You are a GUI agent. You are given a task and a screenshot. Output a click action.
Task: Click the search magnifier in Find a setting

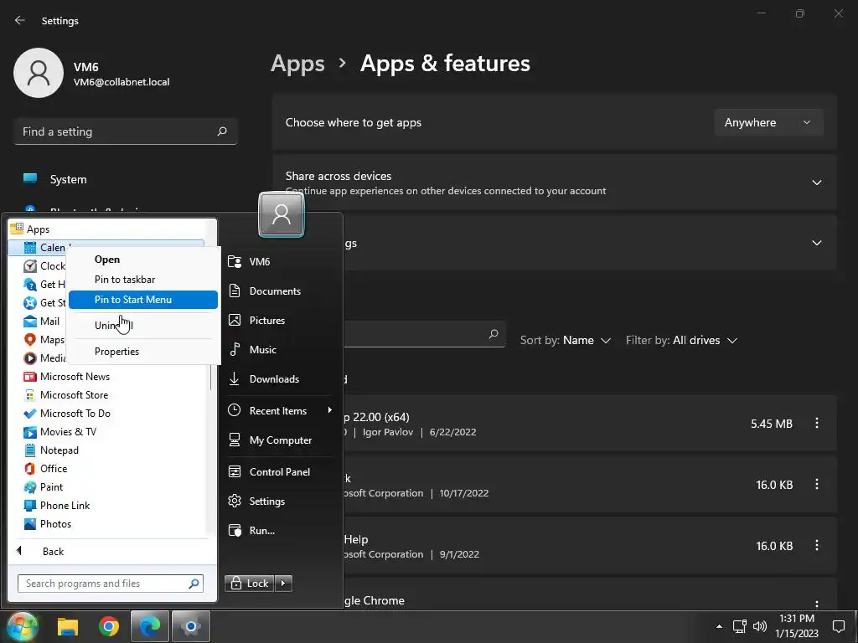coord(221,131)
